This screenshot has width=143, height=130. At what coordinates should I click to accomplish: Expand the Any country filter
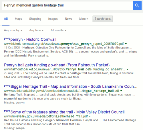point(13,30)
